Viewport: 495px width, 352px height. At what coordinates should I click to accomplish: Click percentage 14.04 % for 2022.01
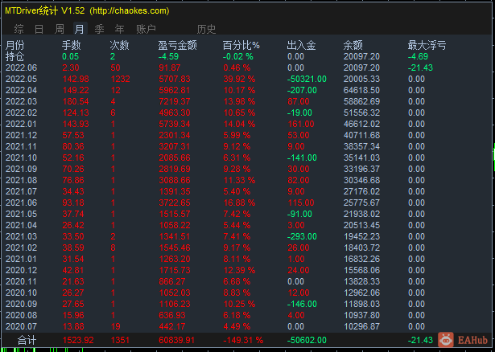(x=239, y=124)
